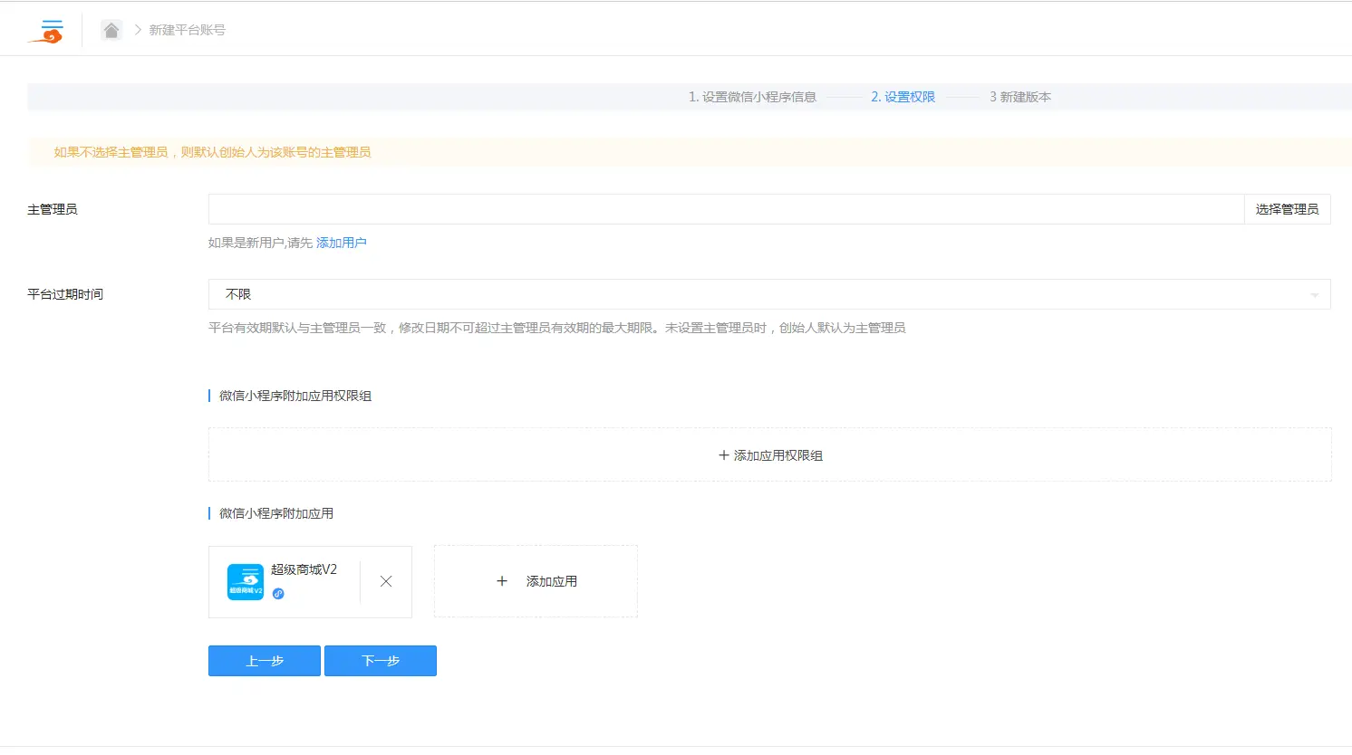Focus the 主管理员 input field

click(726, 209)
